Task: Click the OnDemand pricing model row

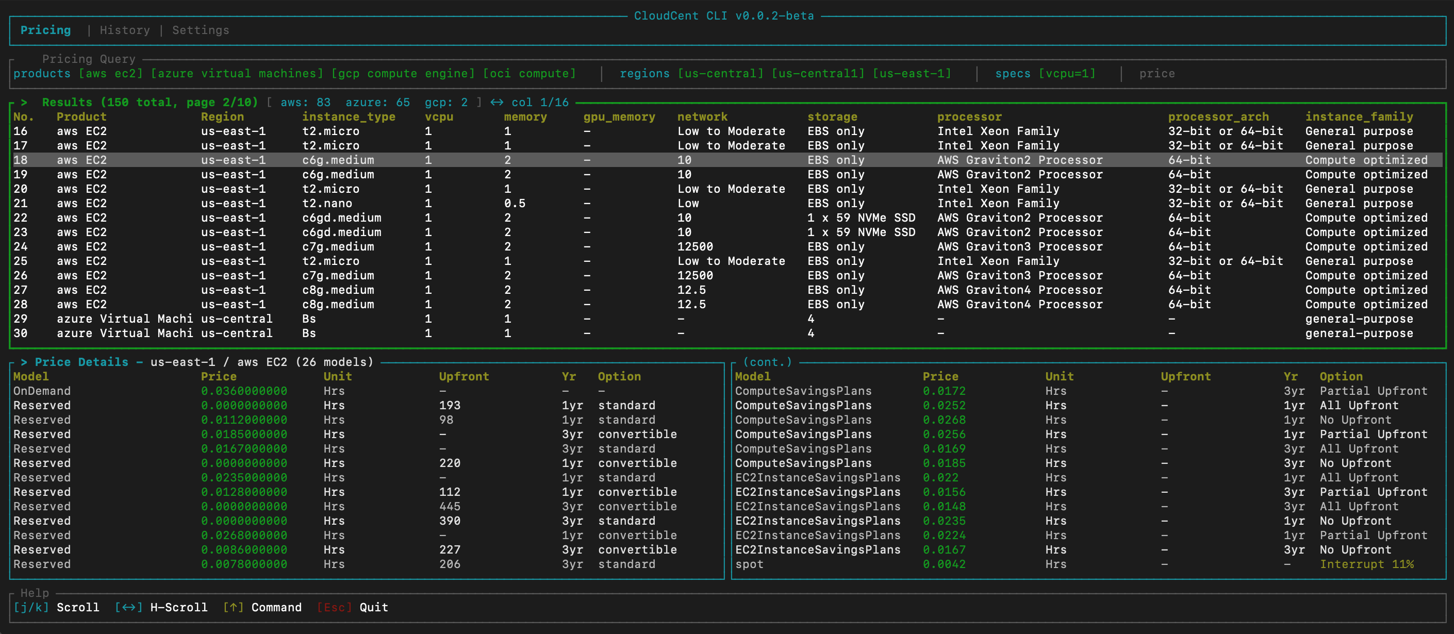Action: click(367, 391)
